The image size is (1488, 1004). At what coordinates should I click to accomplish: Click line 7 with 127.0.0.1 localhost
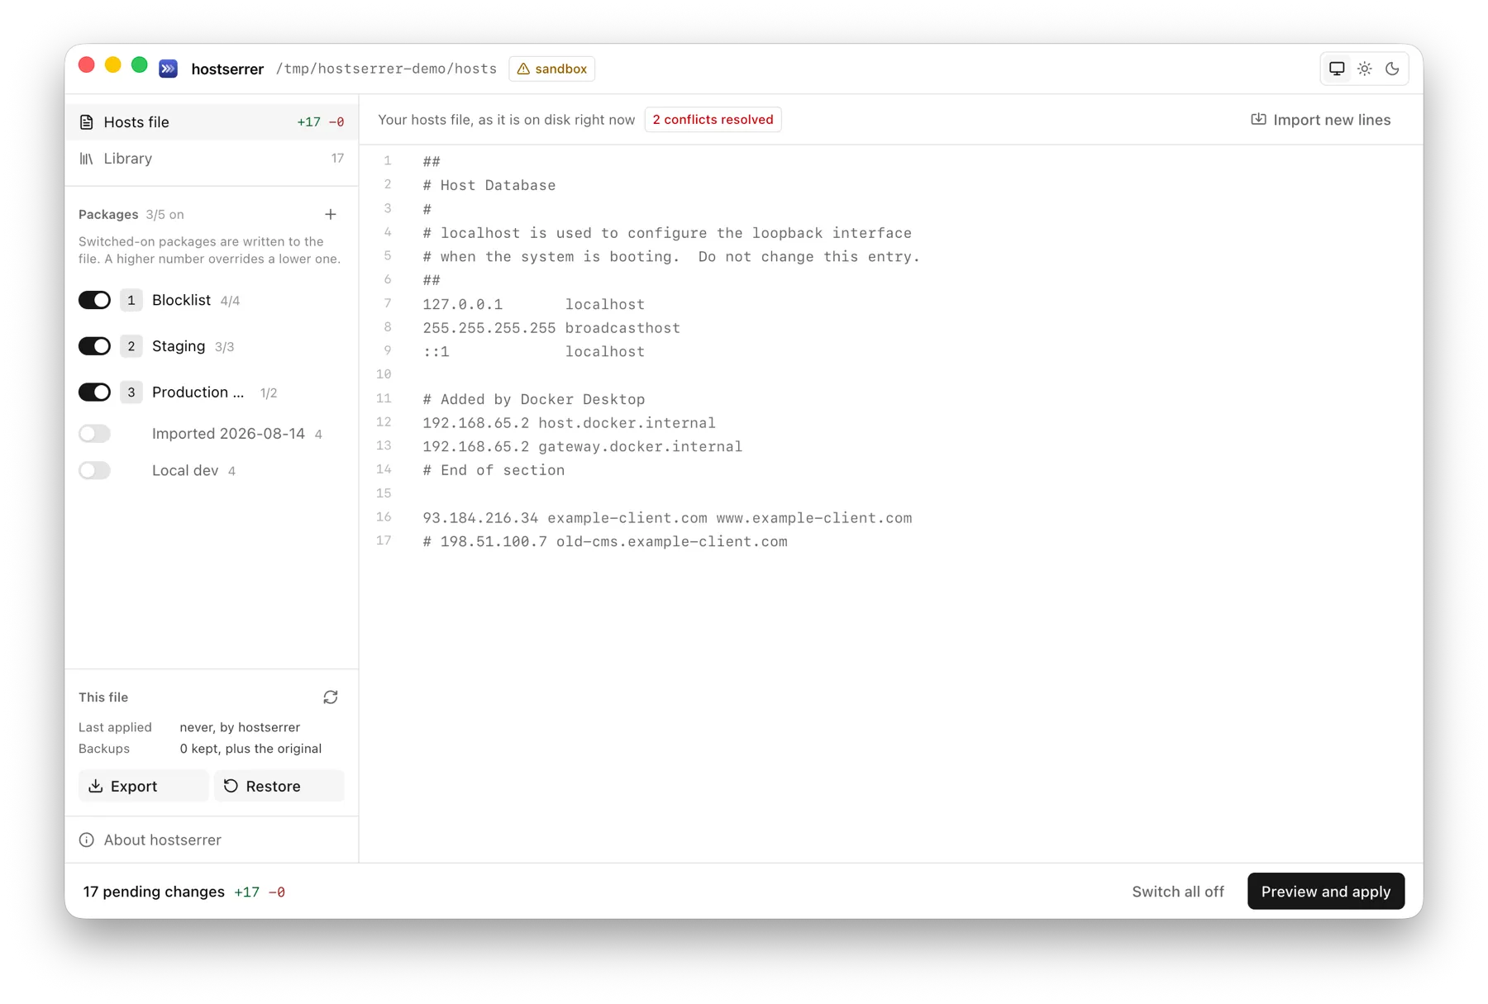[x=533, y=304]
